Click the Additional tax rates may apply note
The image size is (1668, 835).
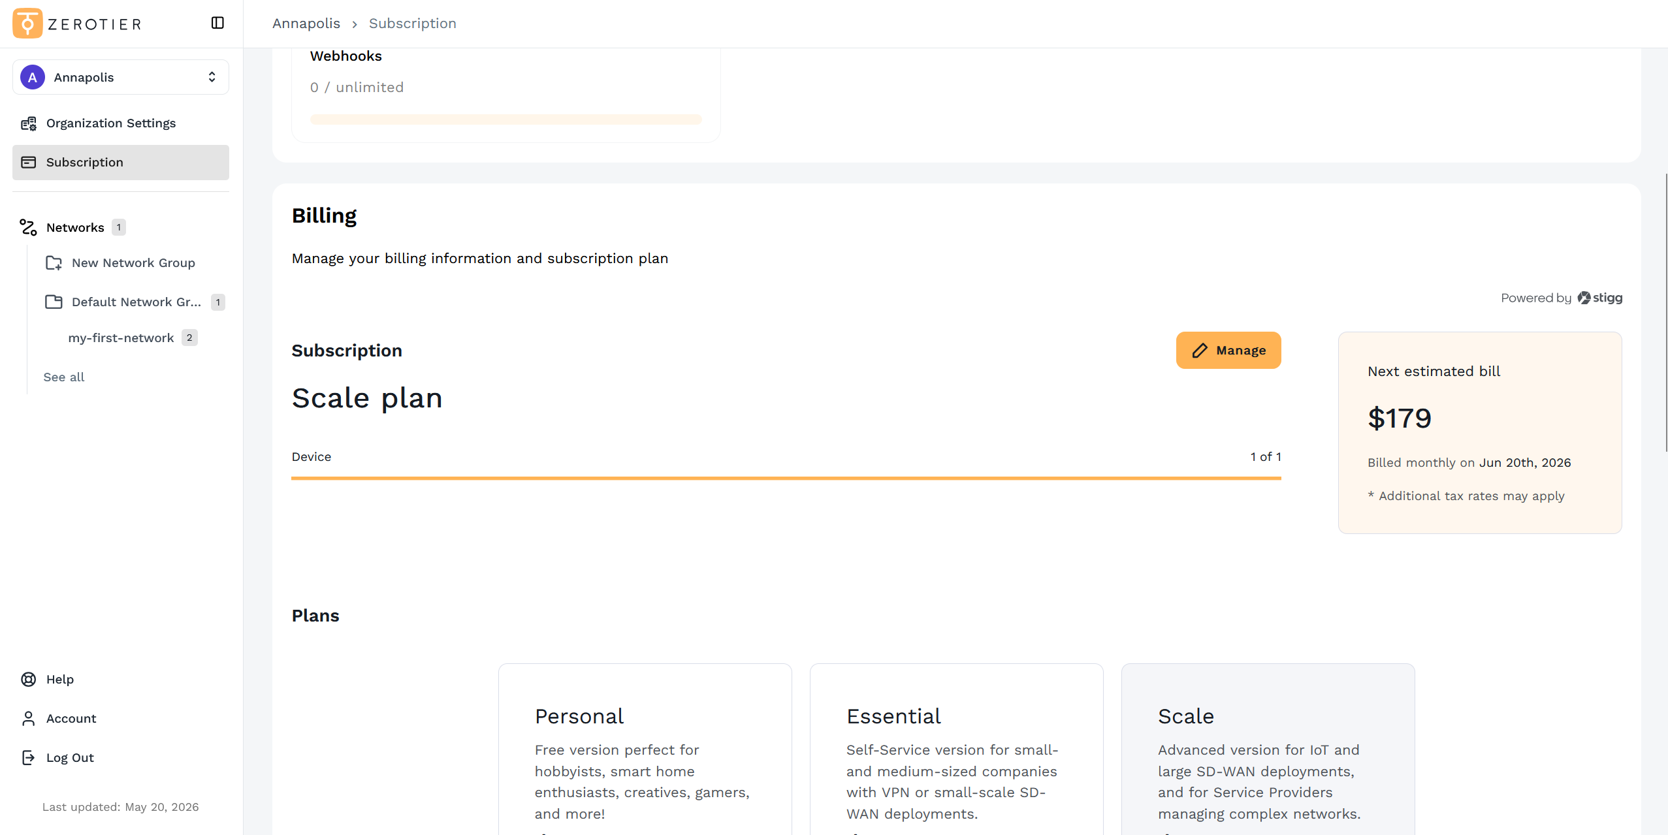(1466, 496)
